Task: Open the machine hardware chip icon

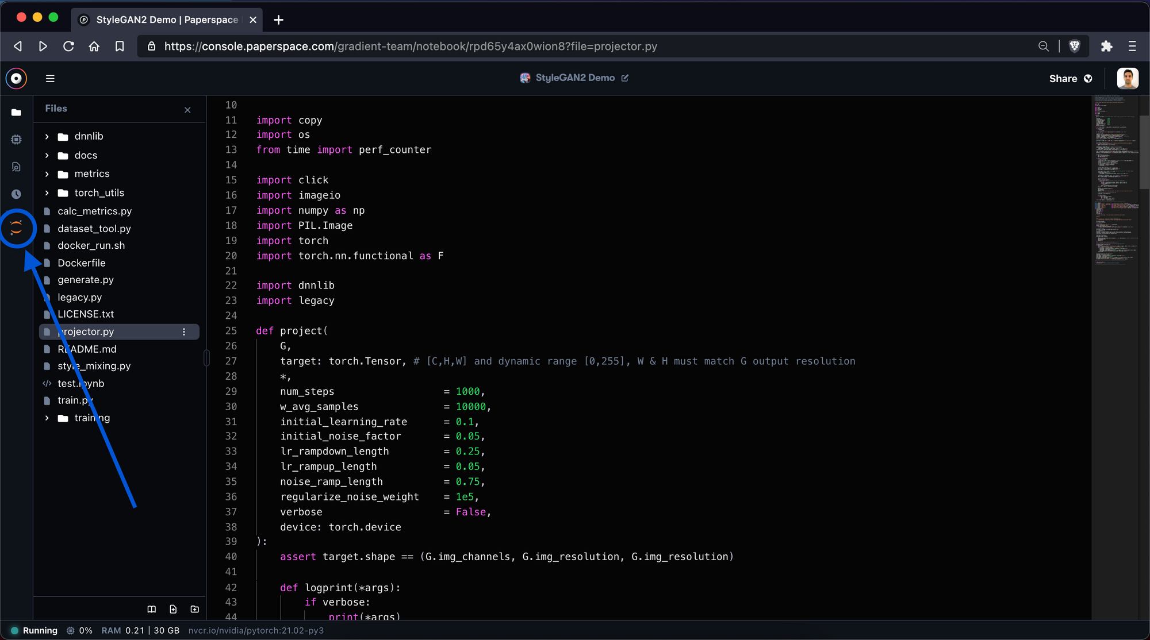Action: (x=16, y=140)
